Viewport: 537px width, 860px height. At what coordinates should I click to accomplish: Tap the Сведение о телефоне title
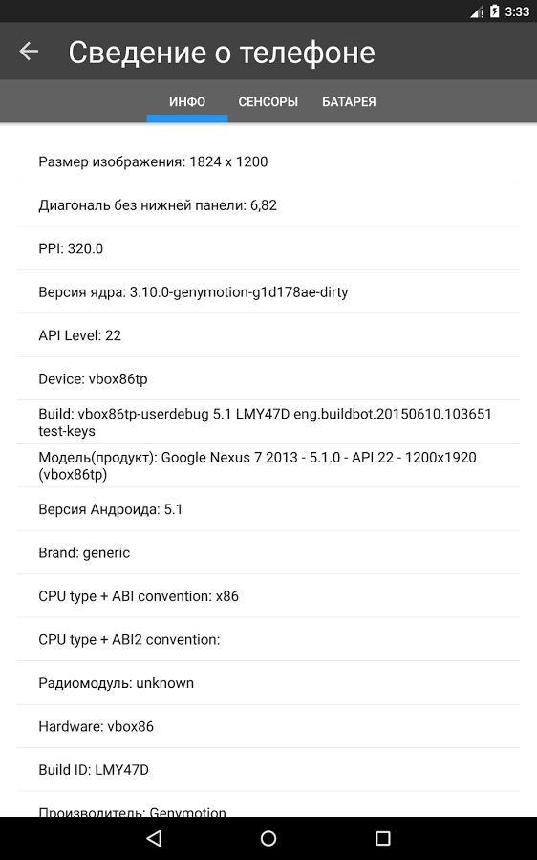(x=222, y=53)
